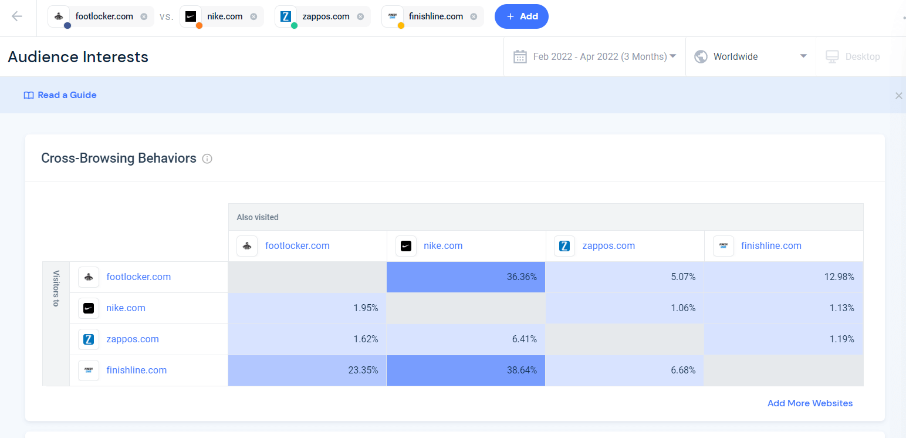Select the 5.07% cell

625,277
